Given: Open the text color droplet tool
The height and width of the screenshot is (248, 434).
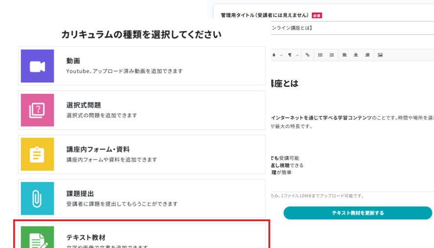Looking at the screenshot, I should 274,55.
